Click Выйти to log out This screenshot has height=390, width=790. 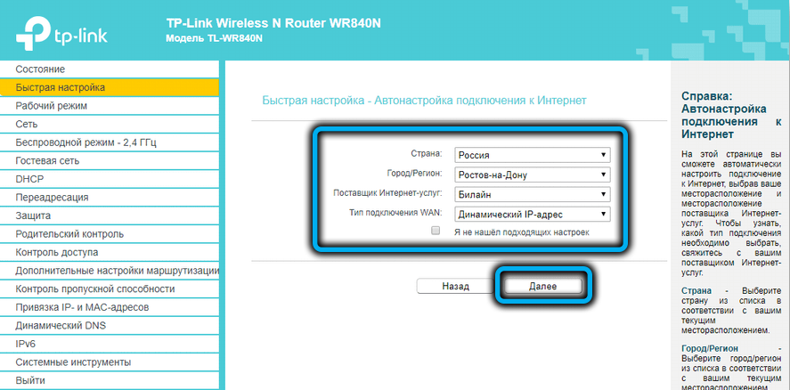[30, 381]
